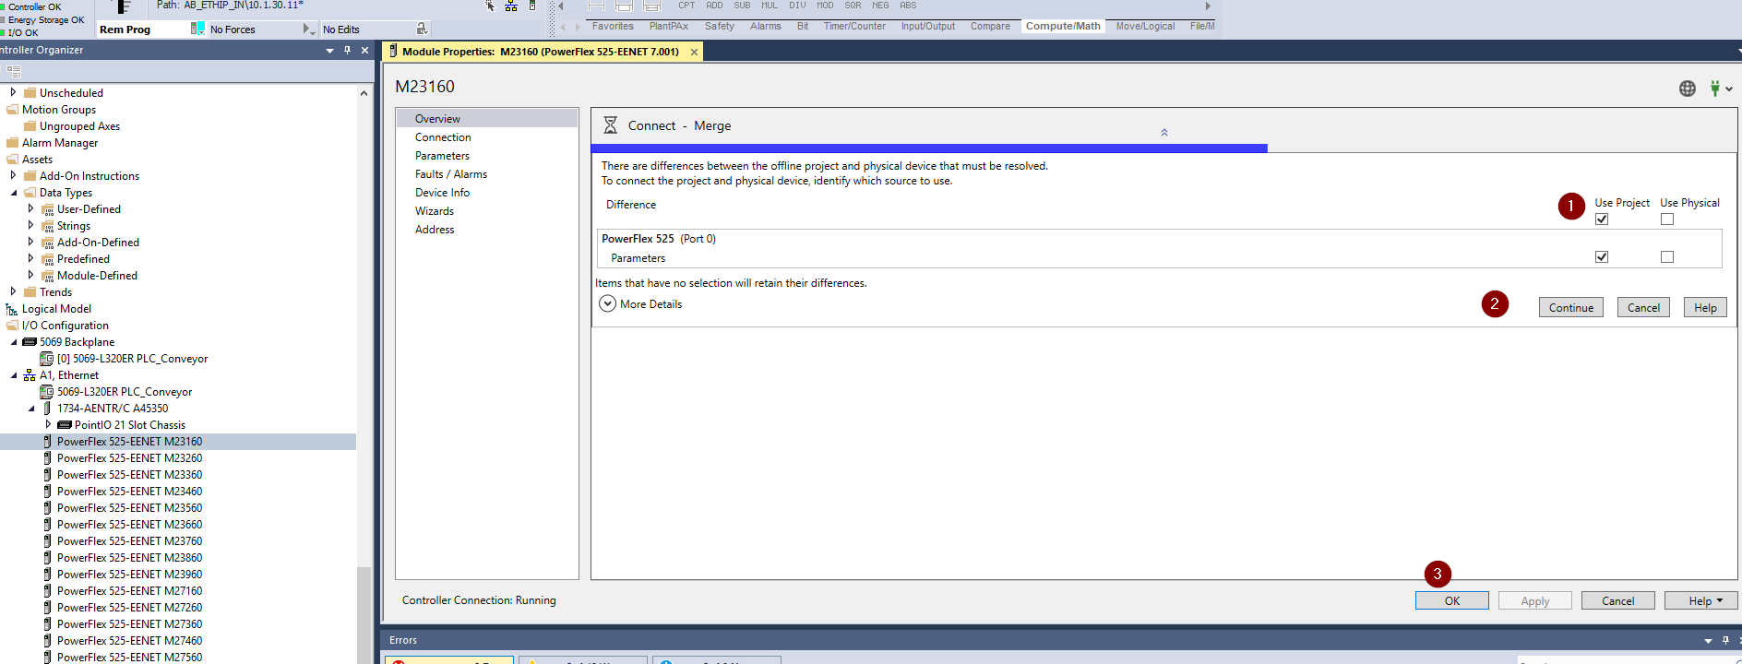
Task: Switch to Favorites instruction tab
Action: pyautogui.click(x=613, y=27)
